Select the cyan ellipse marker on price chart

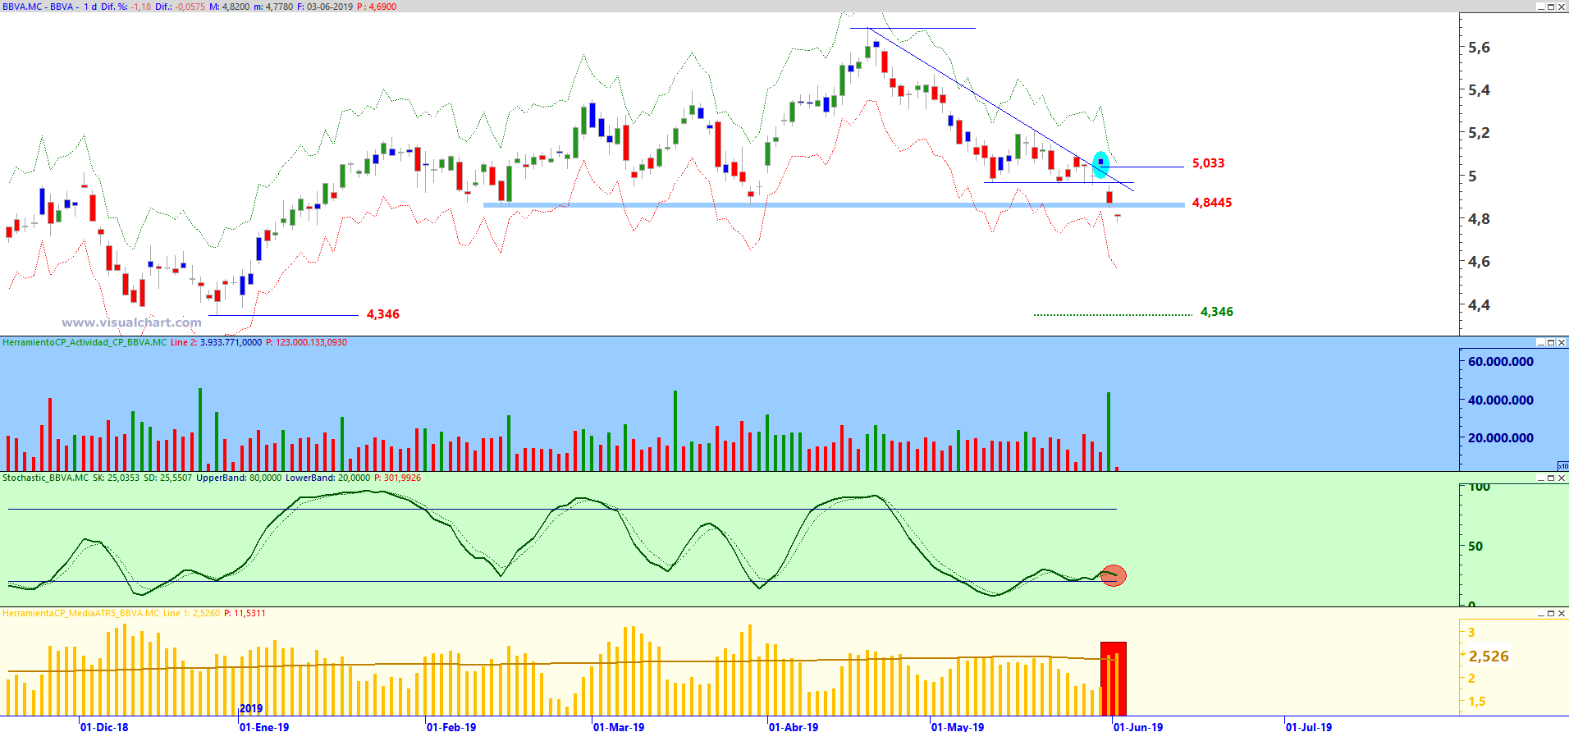(x=1100, y=165)
